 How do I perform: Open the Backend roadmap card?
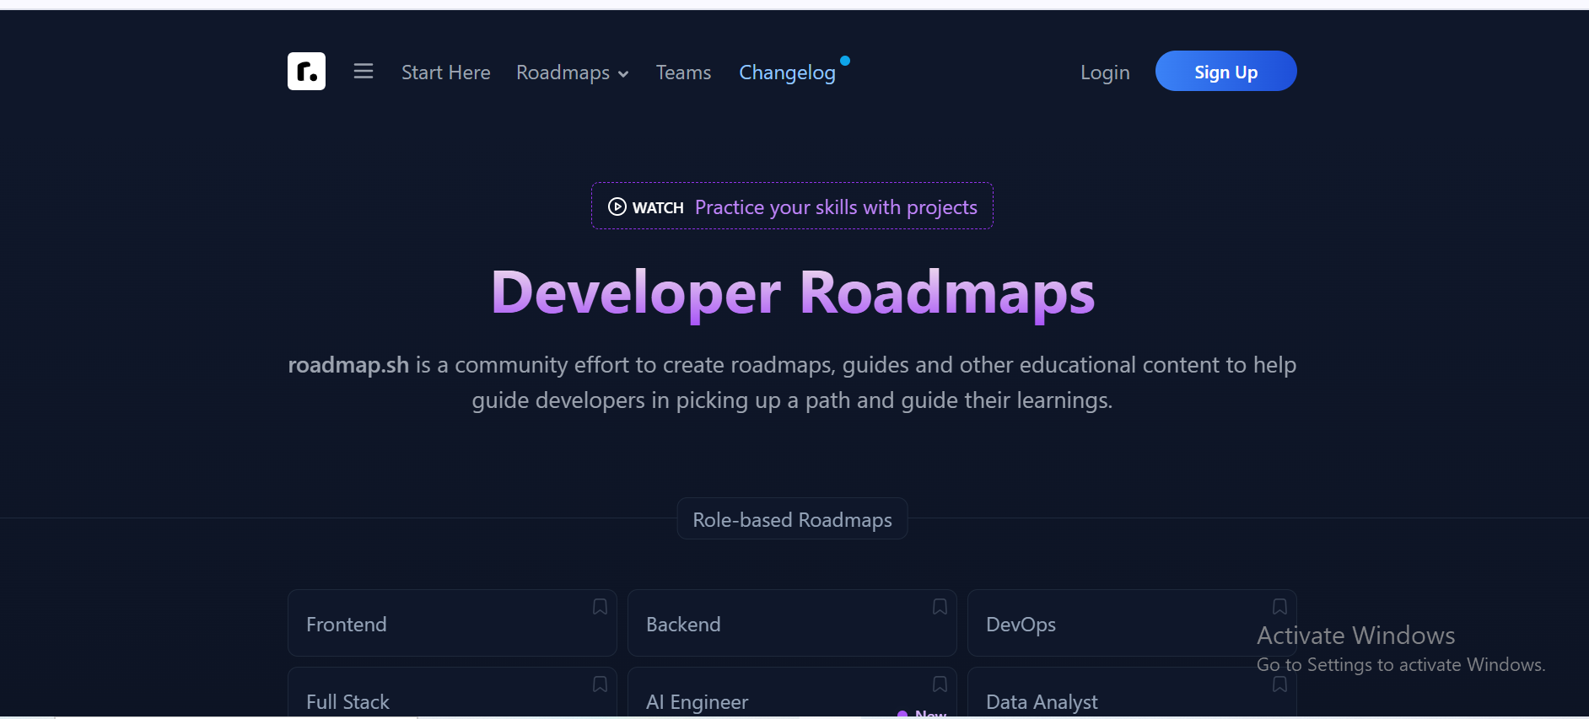[792, 623]
